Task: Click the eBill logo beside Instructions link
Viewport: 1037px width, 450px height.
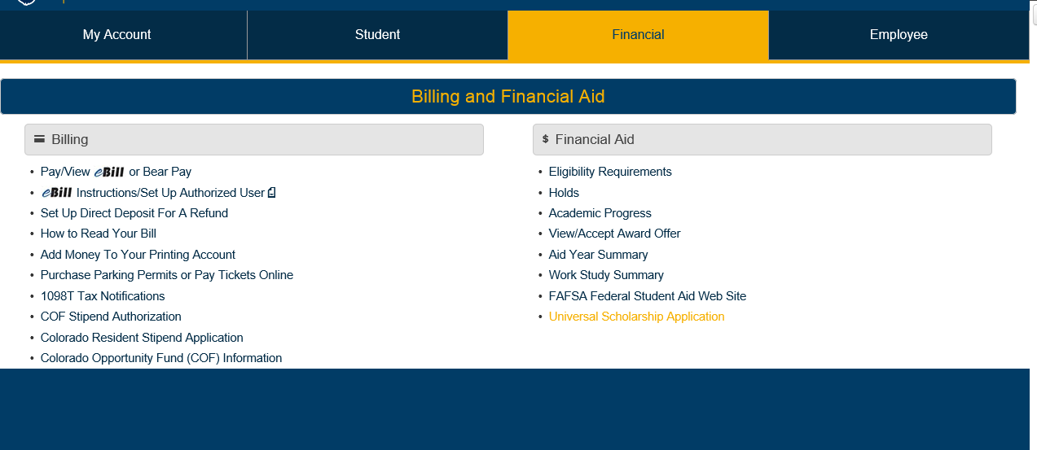Action: pos(57,193)
